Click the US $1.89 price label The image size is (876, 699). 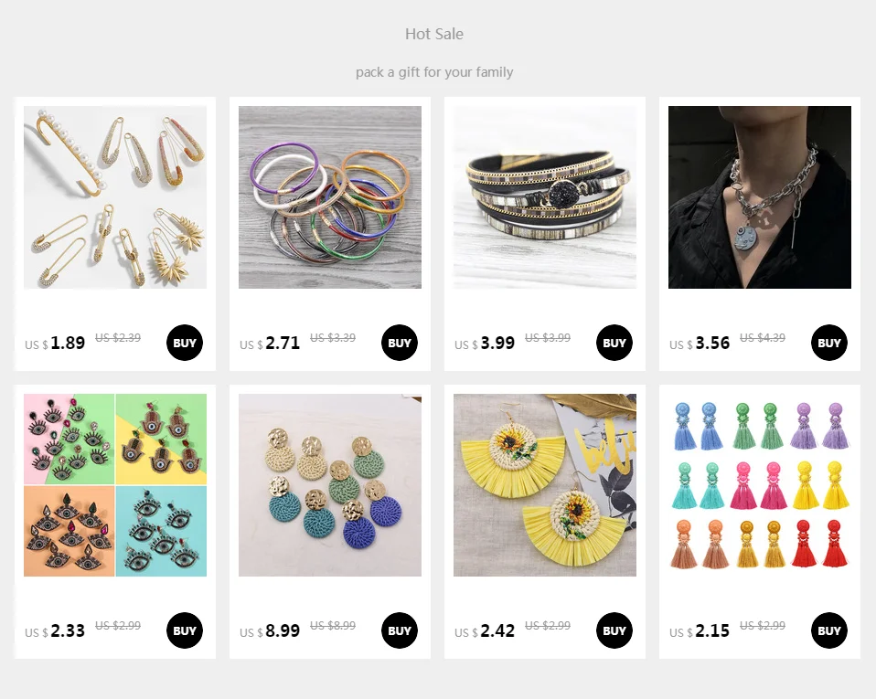tap(55, 343)
